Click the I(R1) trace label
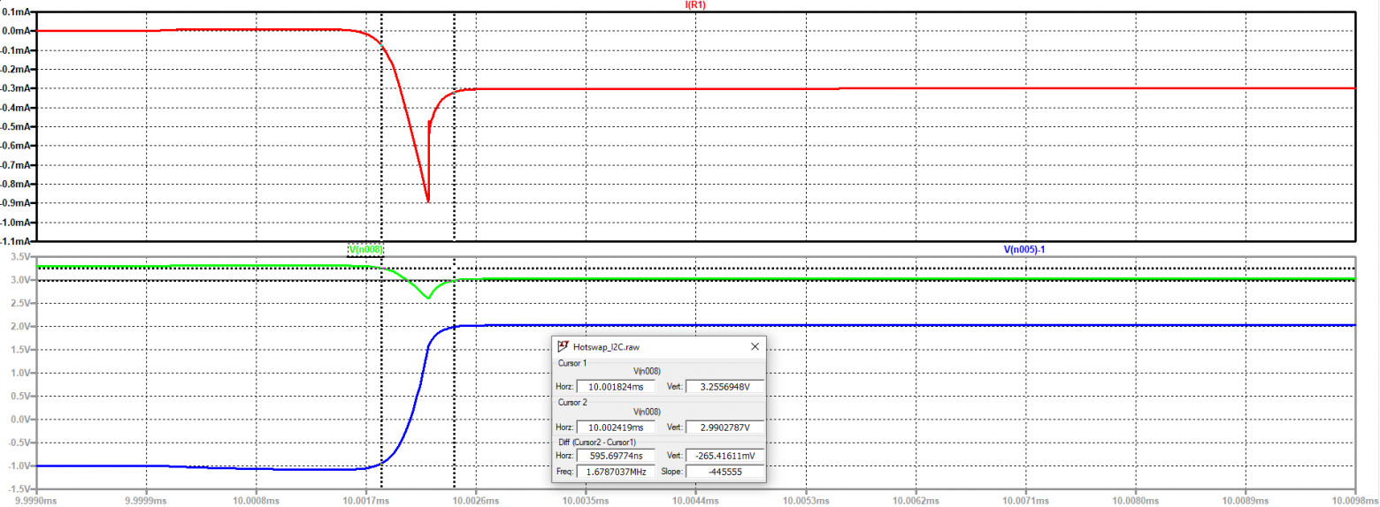The width and height of the screenshot is (1380, 507). [695, 5]
